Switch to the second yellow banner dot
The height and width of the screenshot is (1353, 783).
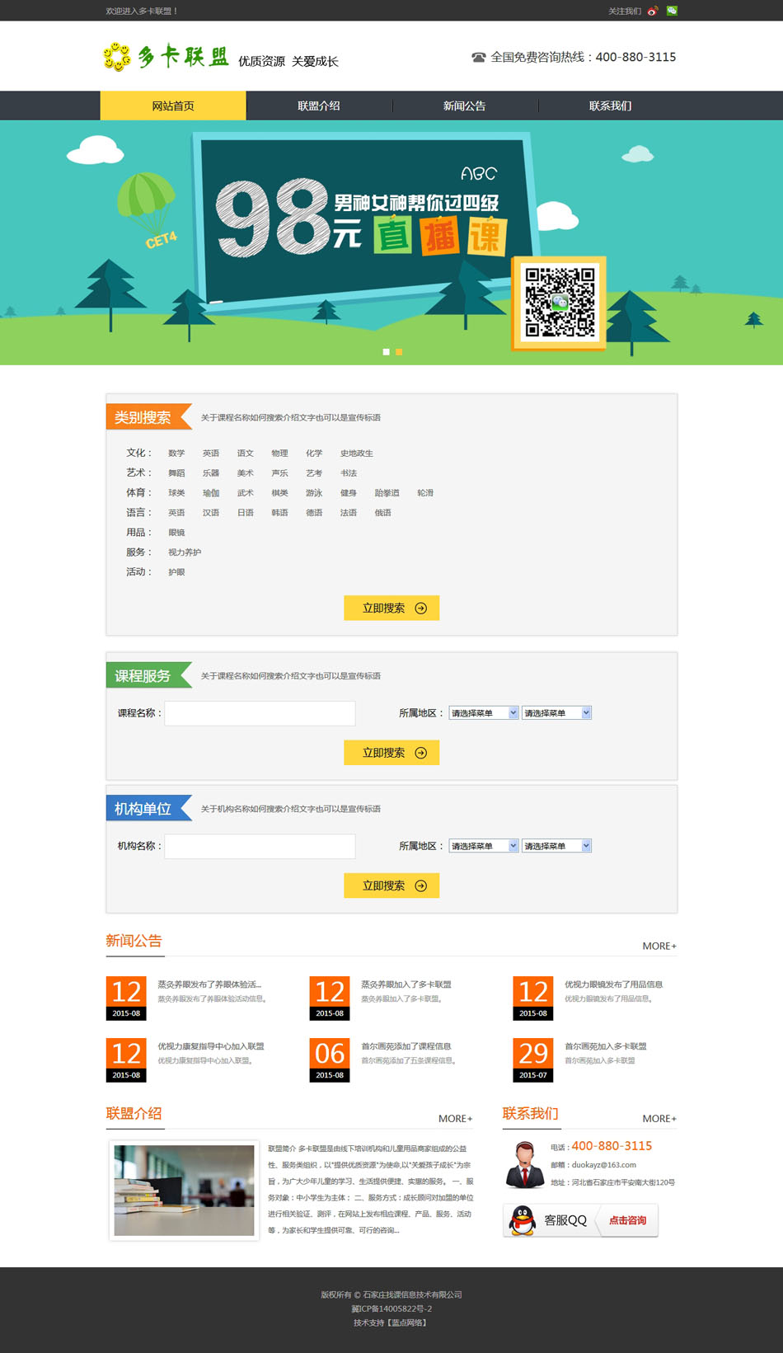pyautogui.click(x=399, y=352)
